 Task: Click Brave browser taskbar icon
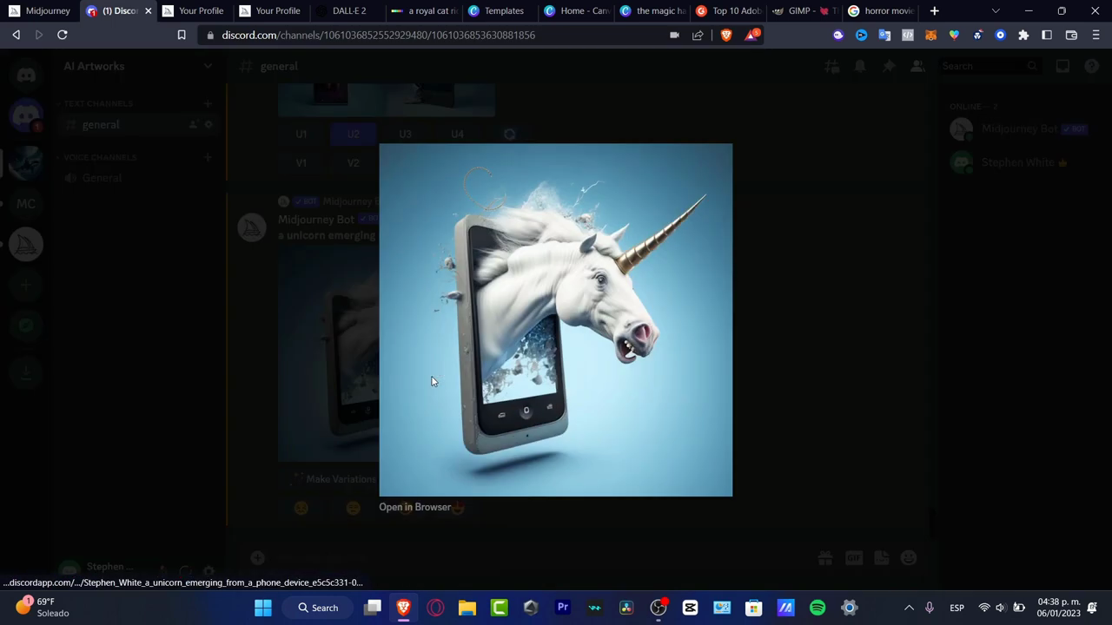pyautogui.click(x=404, y=608)
